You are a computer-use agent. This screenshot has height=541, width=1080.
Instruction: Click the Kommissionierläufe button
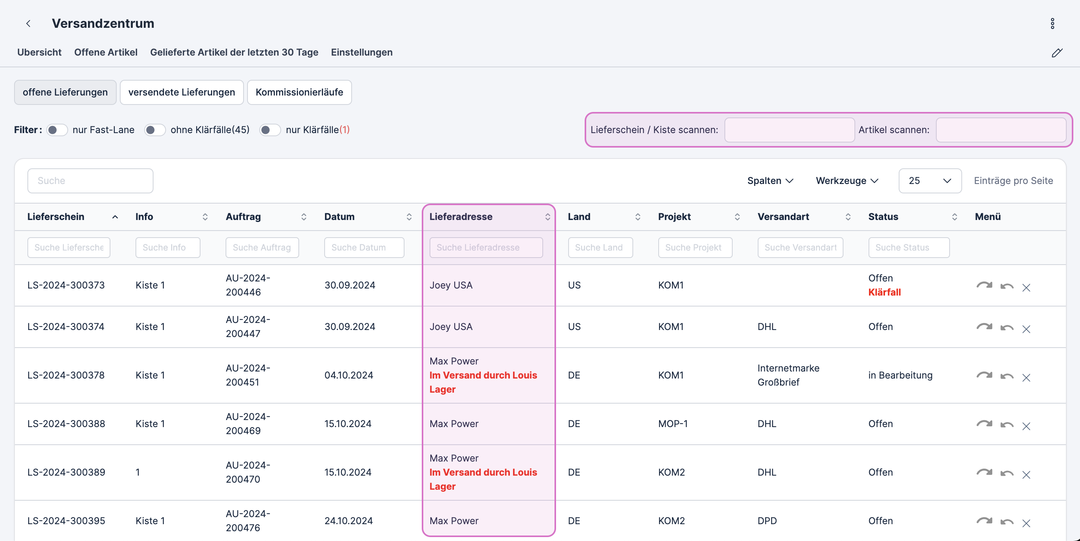click(299, 92)
